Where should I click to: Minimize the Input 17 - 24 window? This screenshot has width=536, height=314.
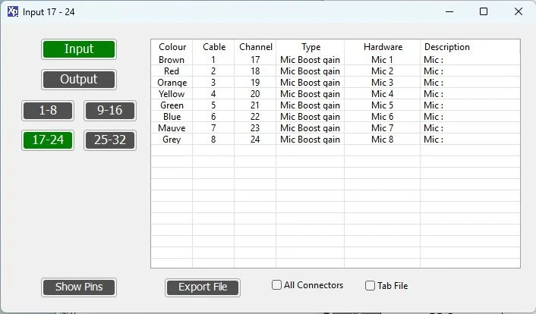pos(449,11)
